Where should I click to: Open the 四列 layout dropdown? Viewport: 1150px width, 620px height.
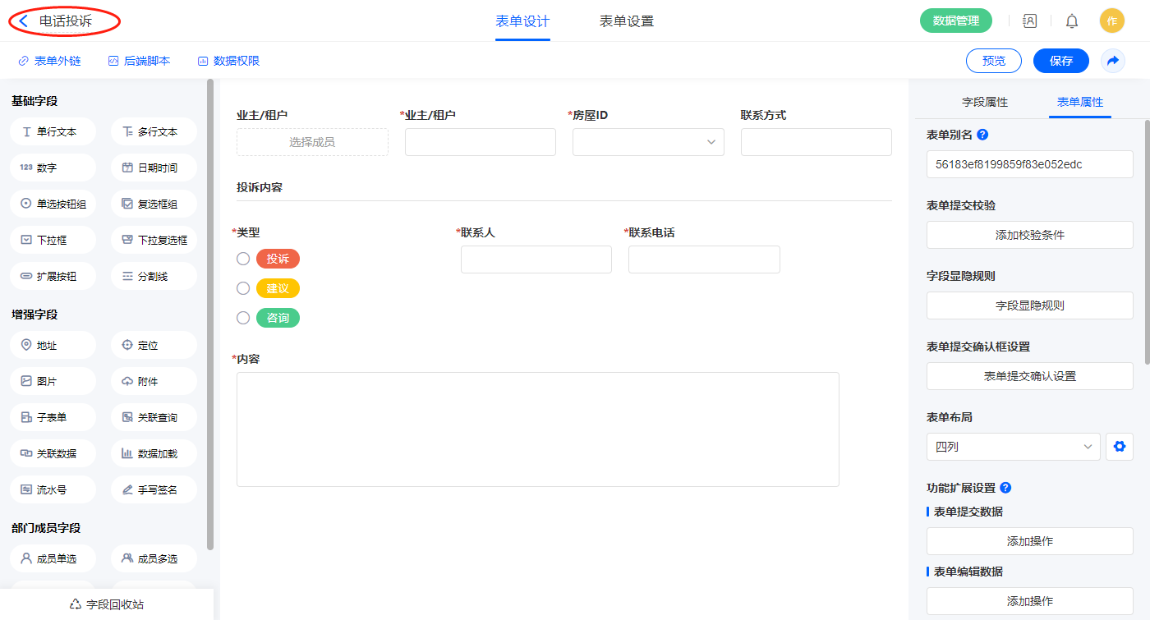[1013, 447]
